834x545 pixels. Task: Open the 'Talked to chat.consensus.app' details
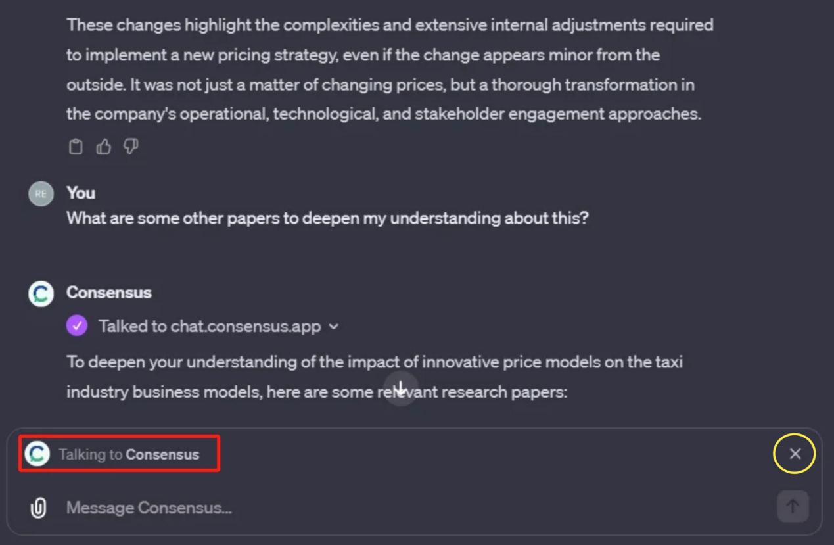tap(210, 327)
